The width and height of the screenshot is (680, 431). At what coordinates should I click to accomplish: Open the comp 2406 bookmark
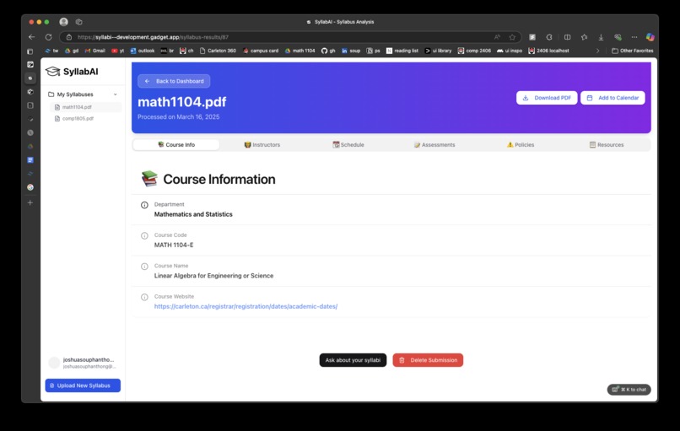[x=474, y=51]
